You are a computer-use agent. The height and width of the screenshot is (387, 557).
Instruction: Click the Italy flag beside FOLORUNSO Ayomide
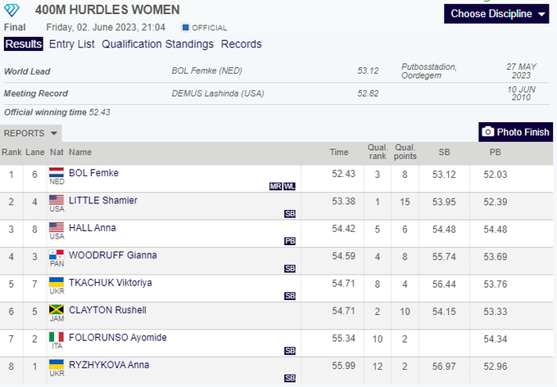(57, 338)
